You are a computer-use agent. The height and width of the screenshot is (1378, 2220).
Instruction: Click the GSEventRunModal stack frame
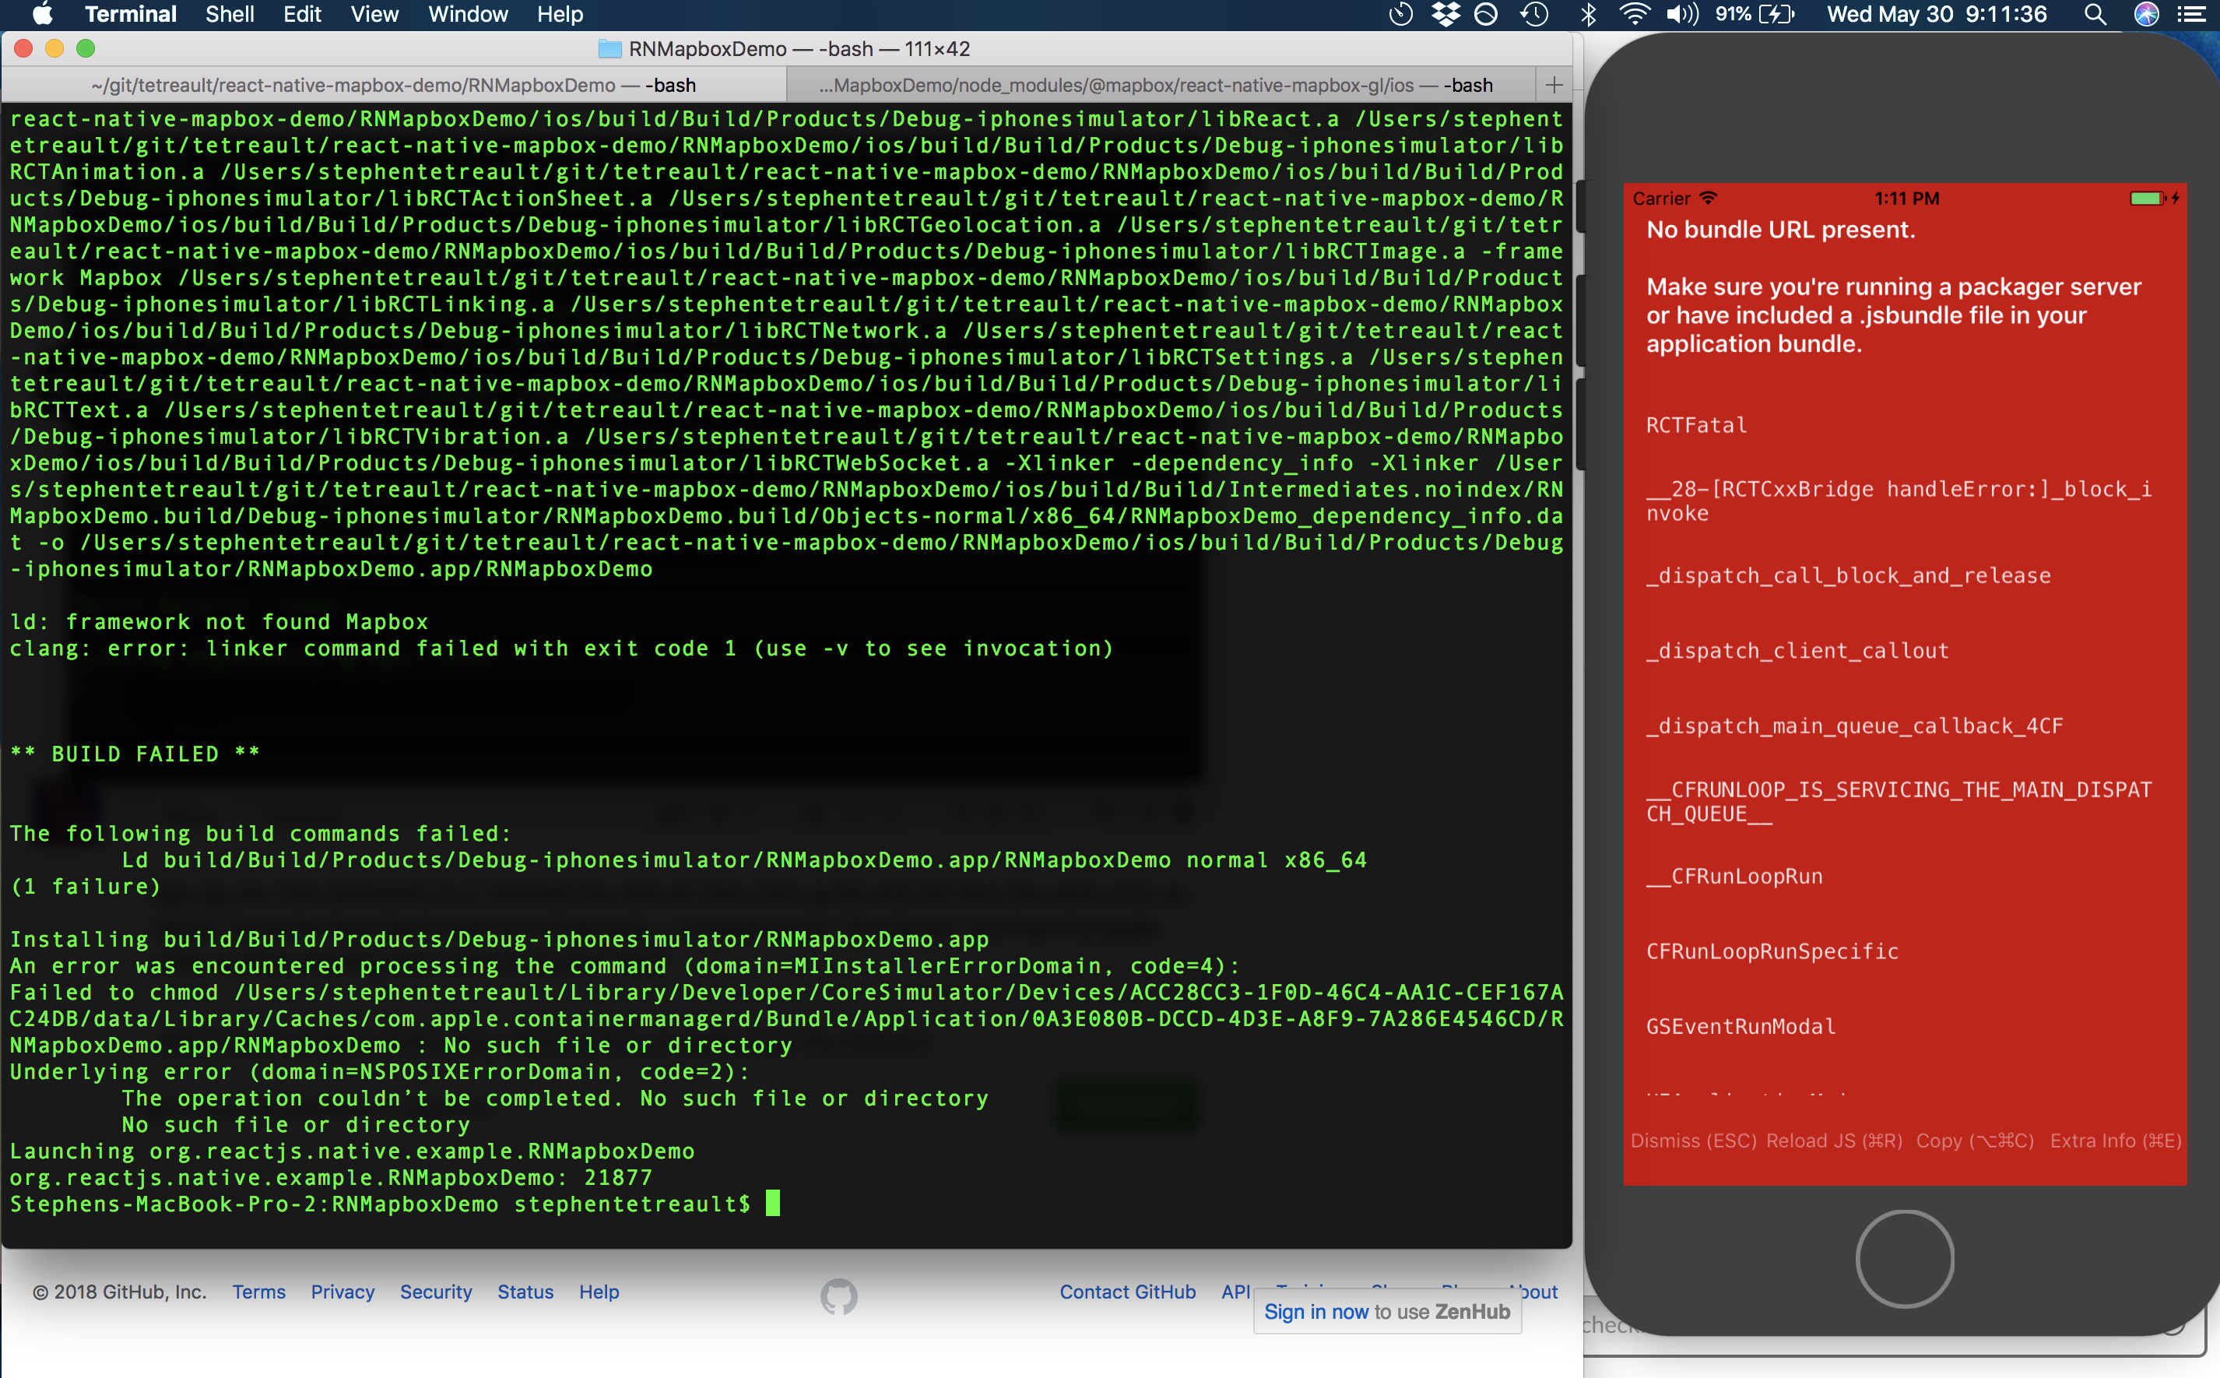tap(1740, 1026)
